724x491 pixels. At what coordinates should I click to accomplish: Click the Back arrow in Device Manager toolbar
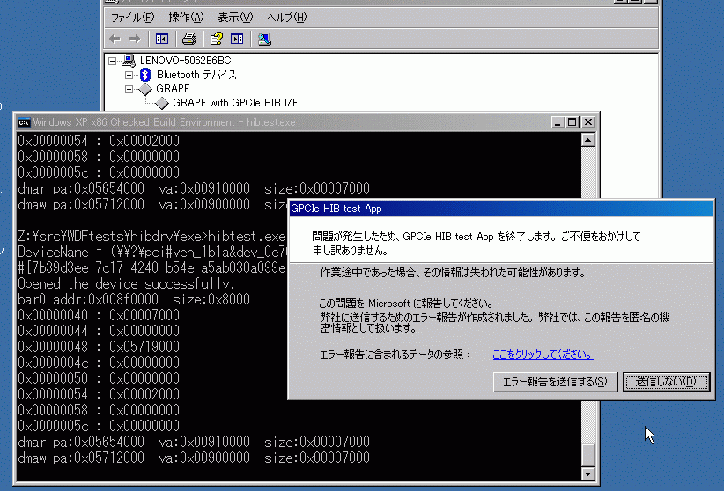(115, 40)
